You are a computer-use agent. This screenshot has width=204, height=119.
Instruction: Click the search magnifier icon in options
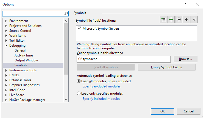point(66,13)
